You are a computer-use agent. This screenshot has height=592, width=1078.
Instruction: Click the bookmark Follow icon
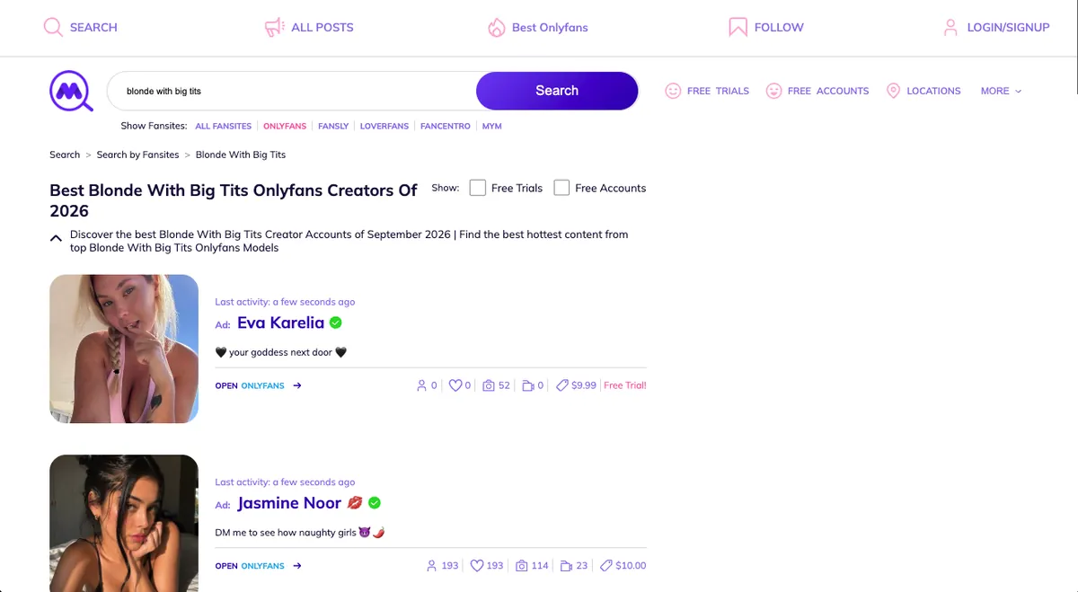pyautogui.click(x=738, y=28)
